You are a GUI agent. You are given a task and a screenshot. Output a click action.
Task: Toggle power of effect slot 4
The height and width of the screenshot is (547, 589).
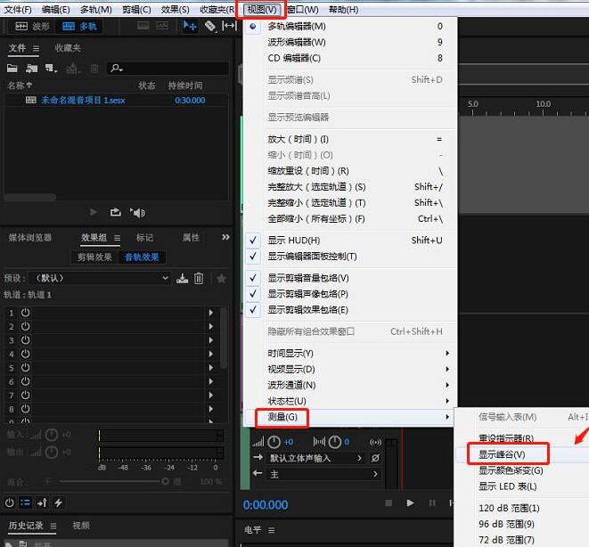point(25,354)
